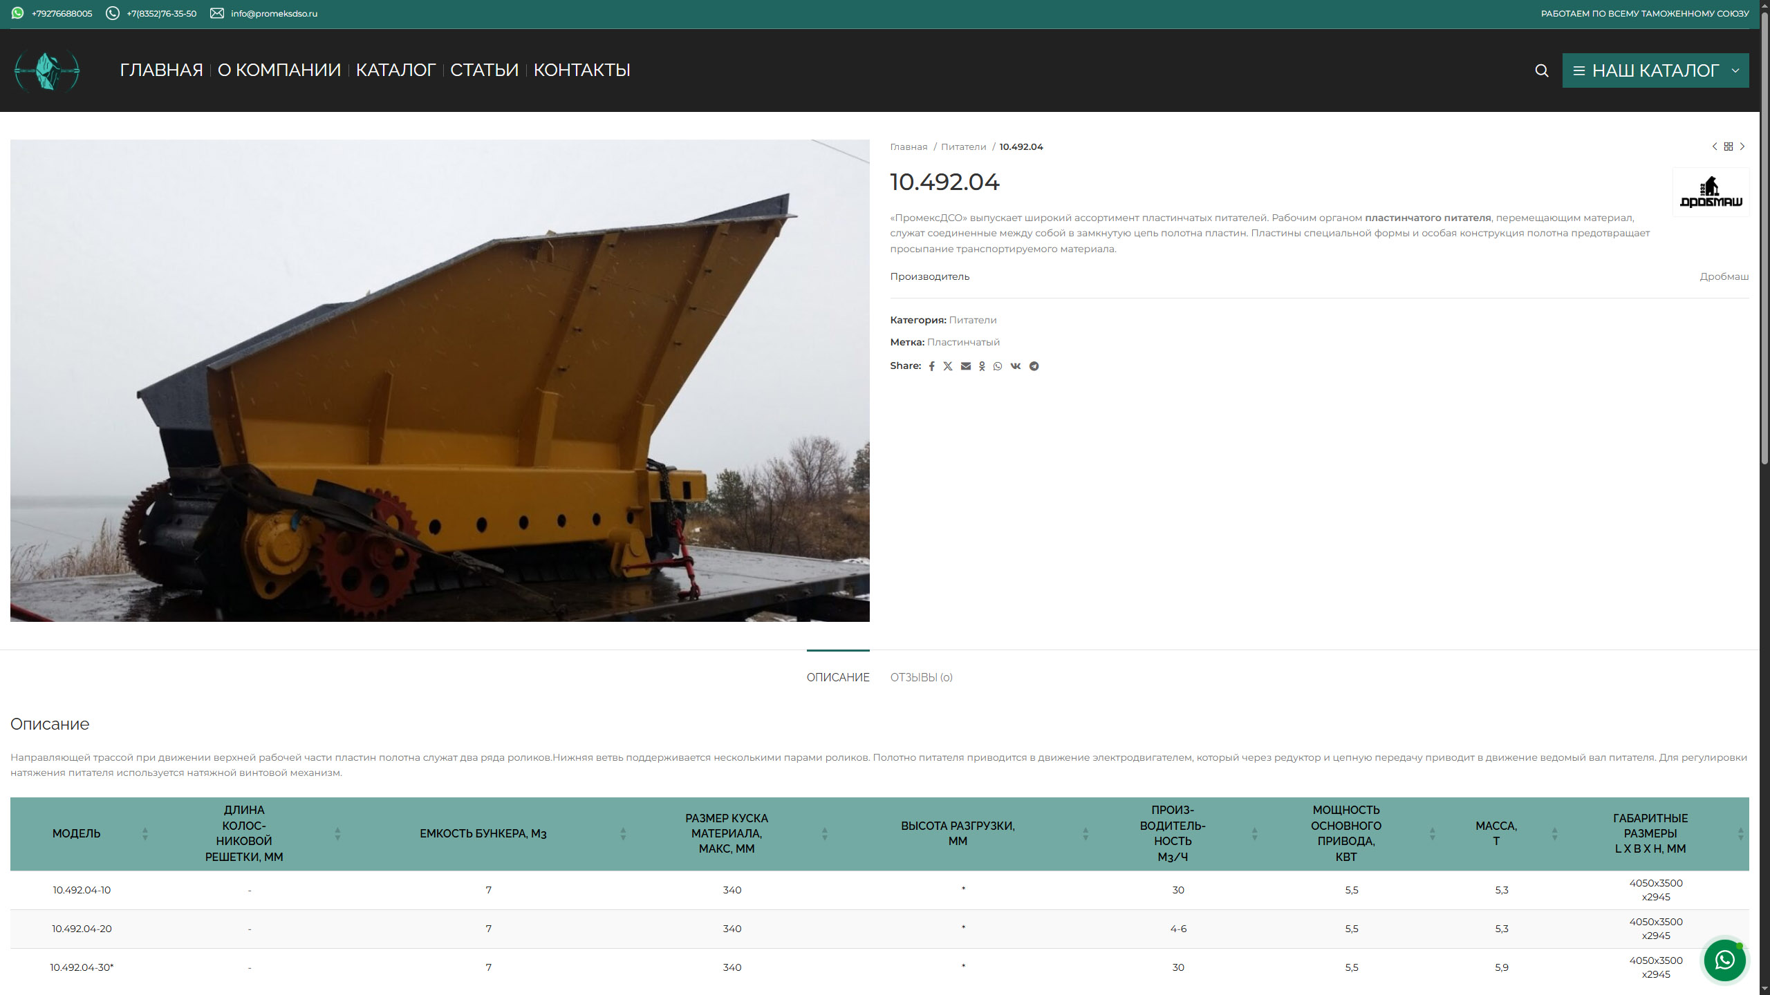This screenshot has height=995, width=1770.
Task: Share on X (Twitter) icon
Action: point(948,366)
